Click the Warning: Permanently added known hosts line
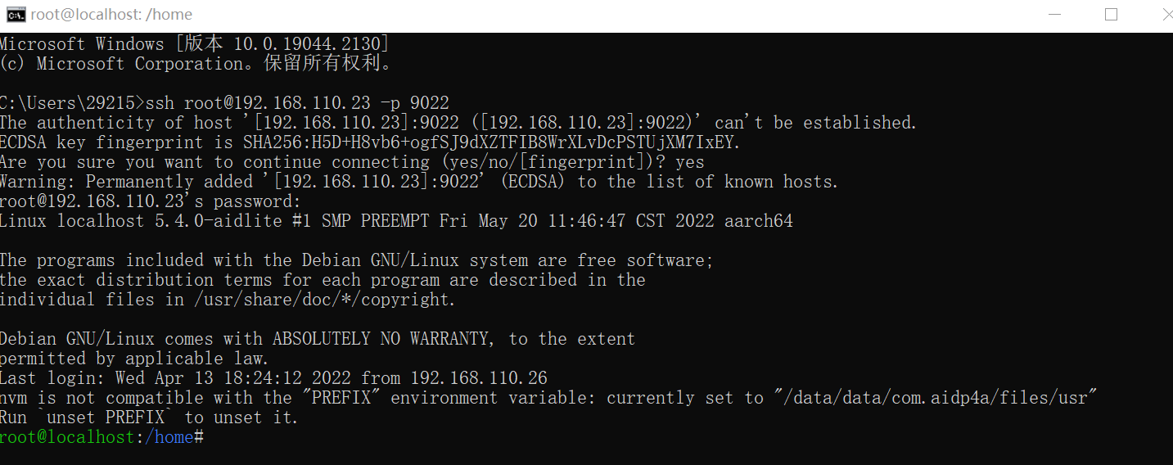The width and height of the screenshot is (1173, 465). tap(419, 182)
